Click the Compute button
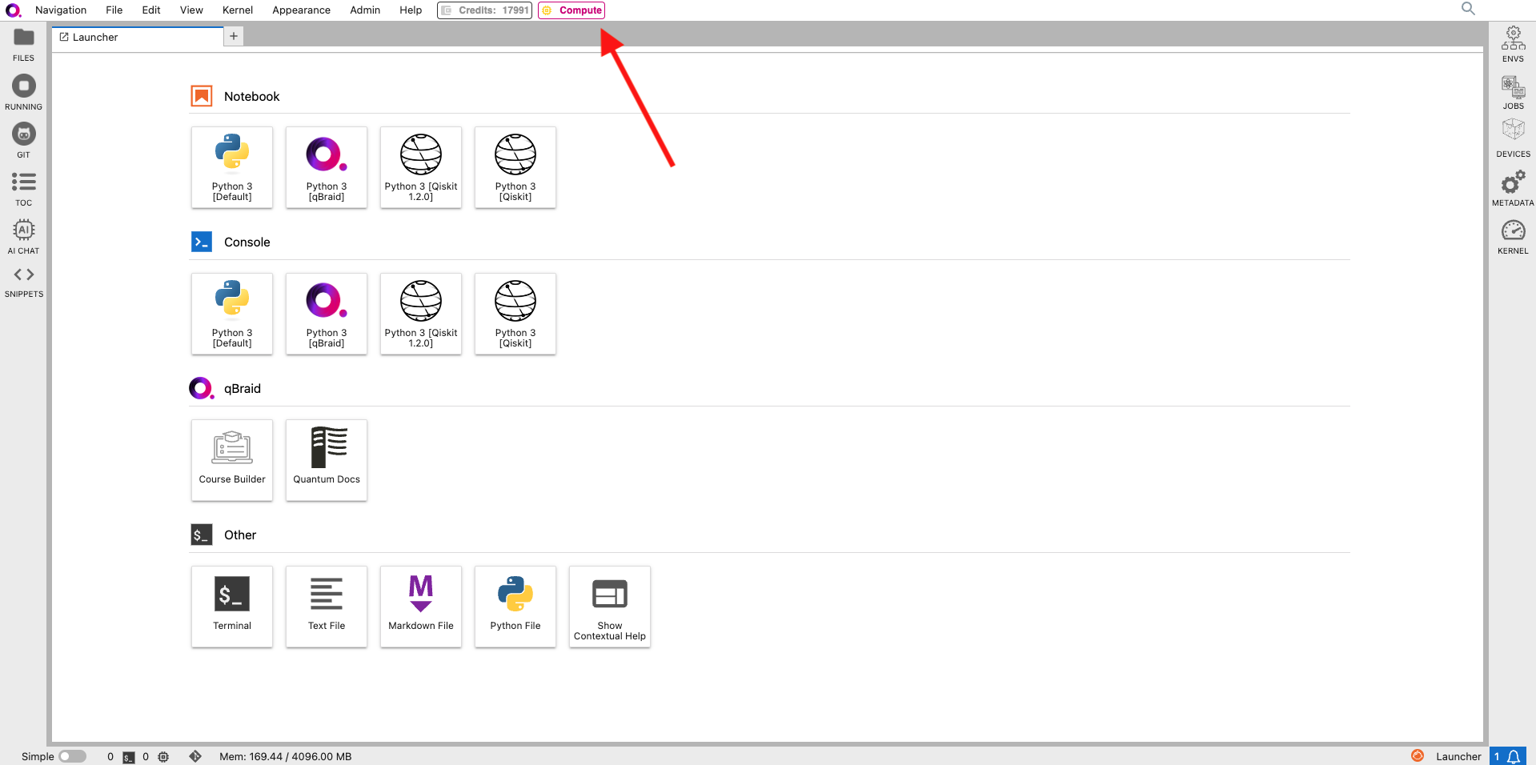The image size is (1536, 765). [571, 10]
